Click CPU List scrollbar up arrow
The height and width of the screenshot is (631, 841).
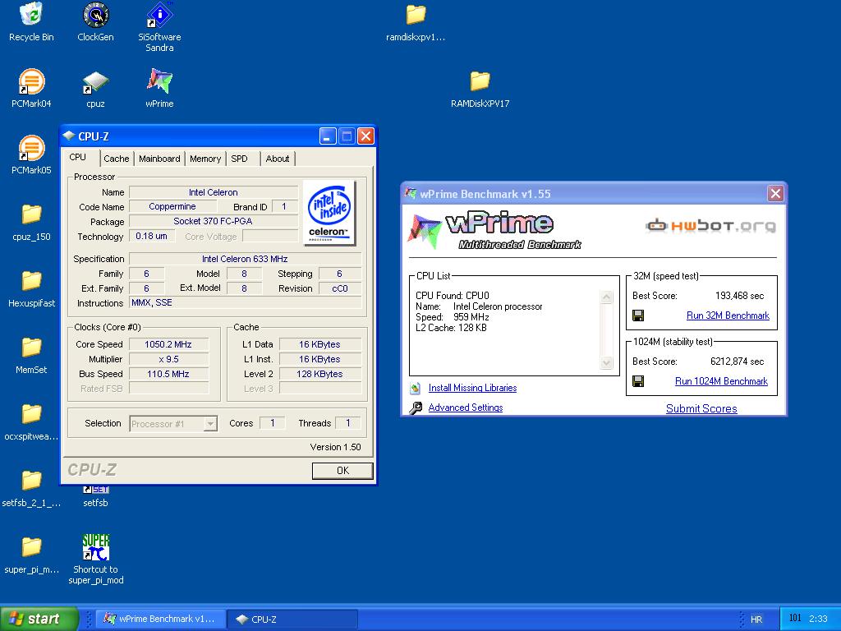click(x=607, y=297)
